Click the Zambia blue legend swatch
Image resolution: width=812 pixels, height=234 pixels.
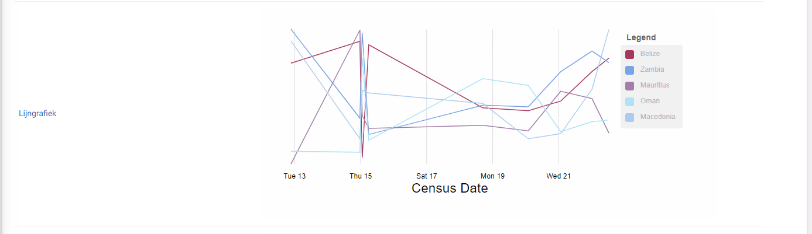(630, 70)
